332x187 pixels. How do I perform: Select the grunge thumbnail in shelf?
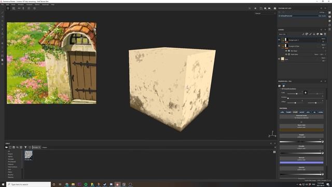(29, 155)
